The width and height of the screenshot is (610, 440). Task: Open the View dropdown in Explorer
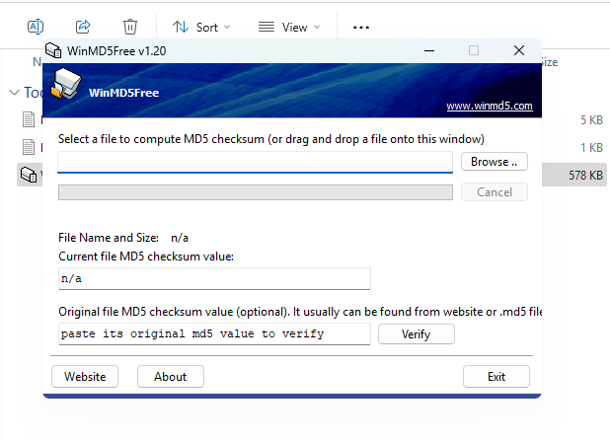(x=289, y=28)
